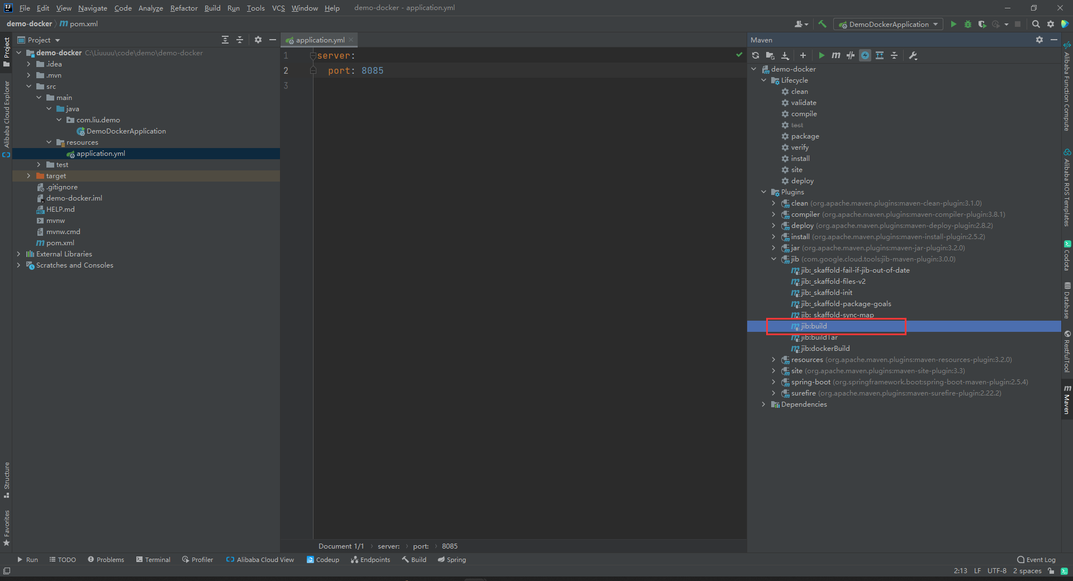Viewport: 1073px width, 581px height.
Task: Click the 2 spaces indent setting
Action: coord(1027,570)
